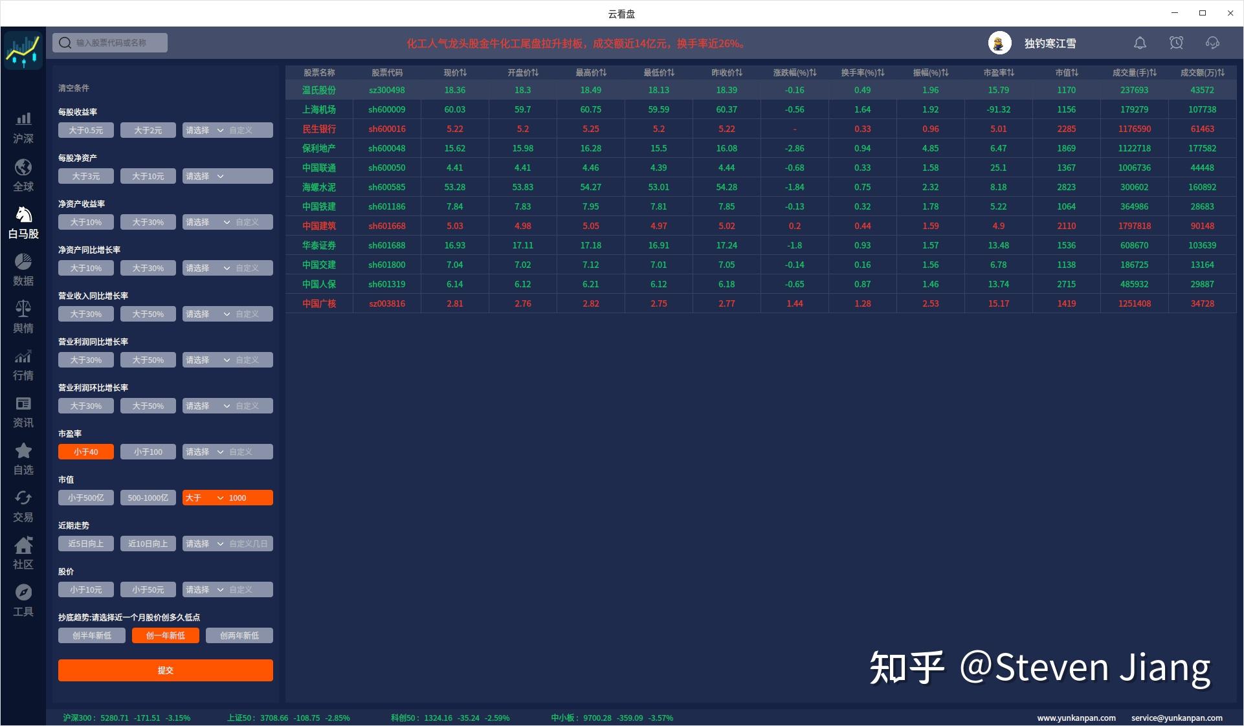Sort by 市盈率 column arrows
This screenshot has width=1244, height=726.
point(1010,72)
